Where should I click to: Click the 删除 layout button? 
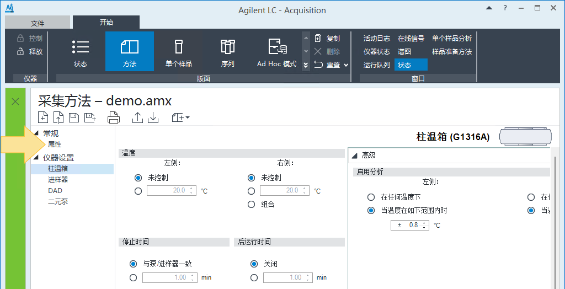[327, 51]
